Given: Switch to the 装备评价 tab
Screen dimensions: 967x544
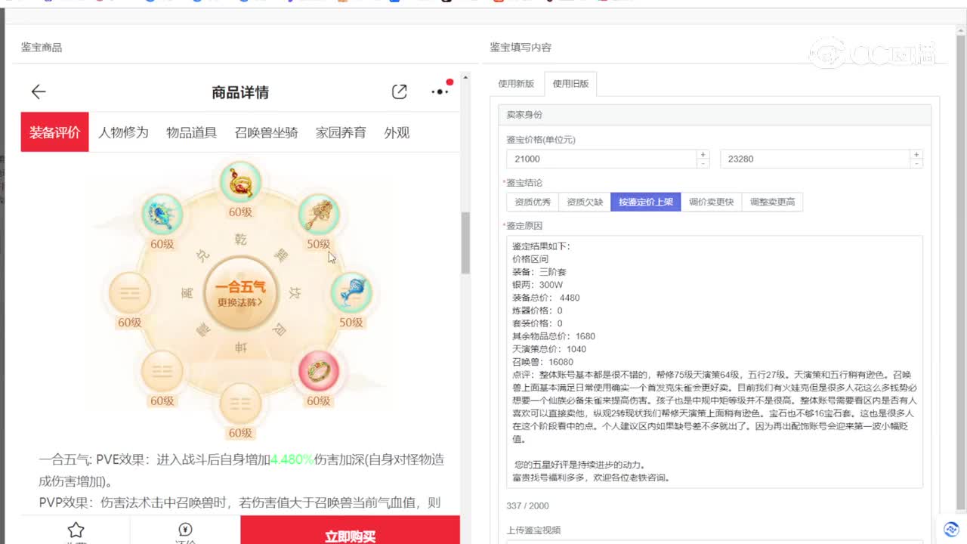Looking at the screenshot, I should point(55,132).
